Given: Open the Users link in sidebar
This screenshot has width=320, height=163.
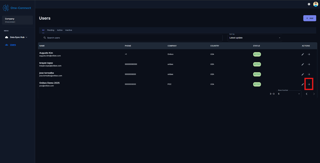Looking at the screenshot, I should click(13, 45).
